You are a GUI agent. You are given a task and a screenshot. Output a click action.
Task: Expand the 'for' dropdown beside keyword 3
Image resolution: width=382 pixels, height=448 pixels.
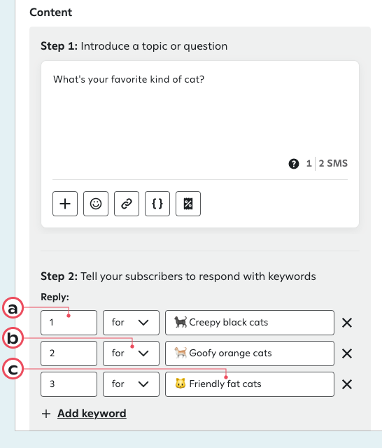click(131, 384)
